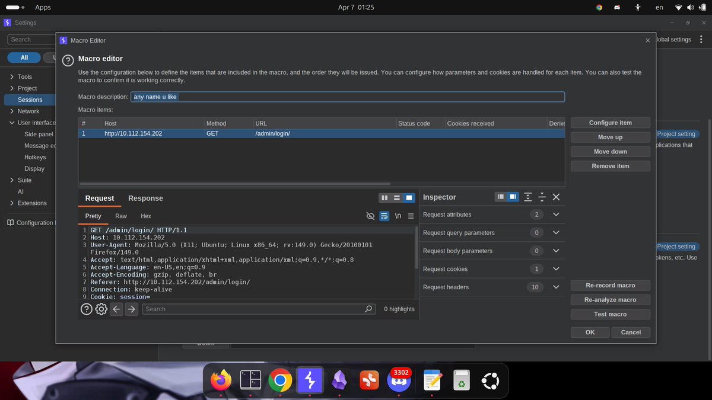Click the request Search input field
The height and width of the screenshot is (400, 712).
point(259,309)
